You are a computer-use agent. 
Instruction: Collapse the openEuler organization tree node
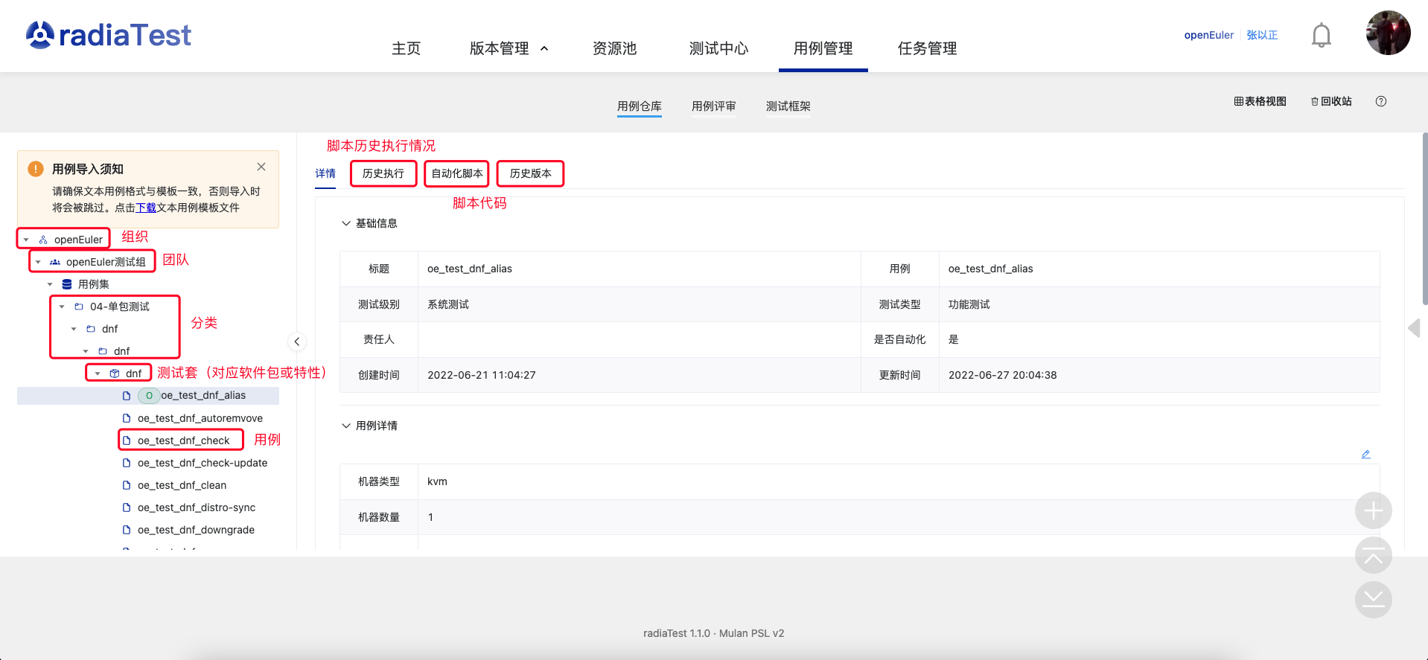click(x=27, y=240)
